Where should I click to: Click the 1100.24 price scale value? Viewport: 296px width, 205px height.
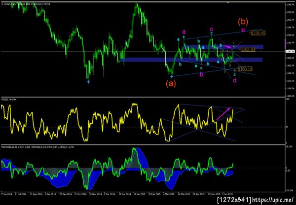pos(290,96)
